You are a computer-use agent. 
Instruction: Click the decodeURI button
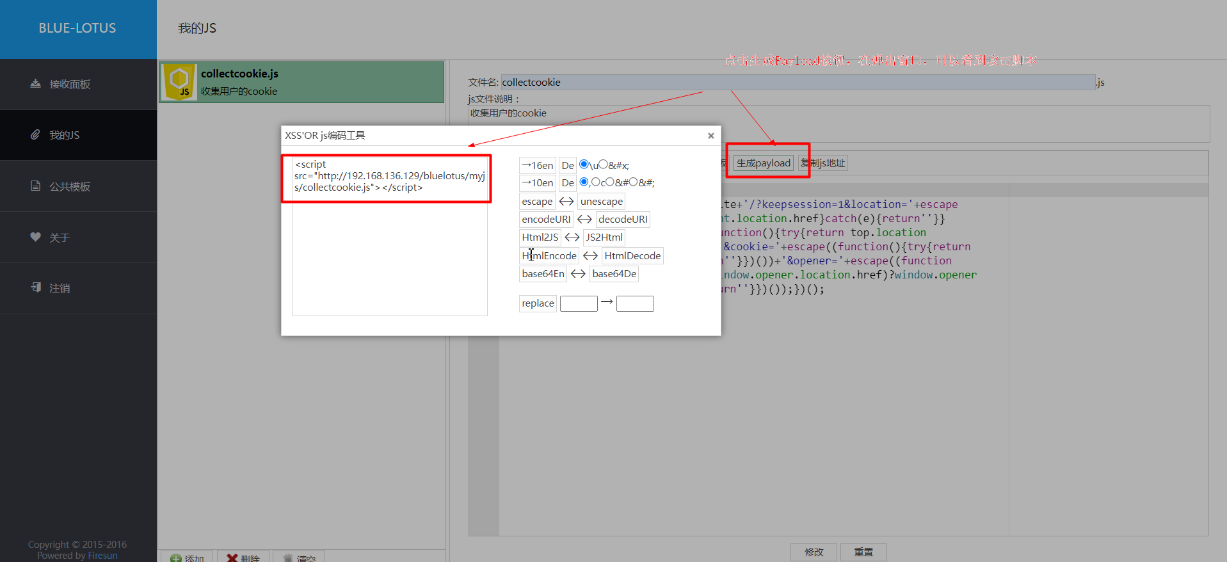coord(623,220)
